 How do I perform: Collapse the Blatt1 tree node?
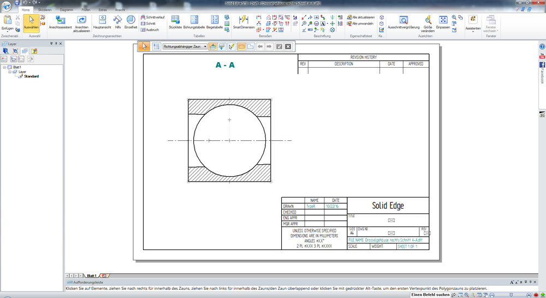tap(4, 67)
